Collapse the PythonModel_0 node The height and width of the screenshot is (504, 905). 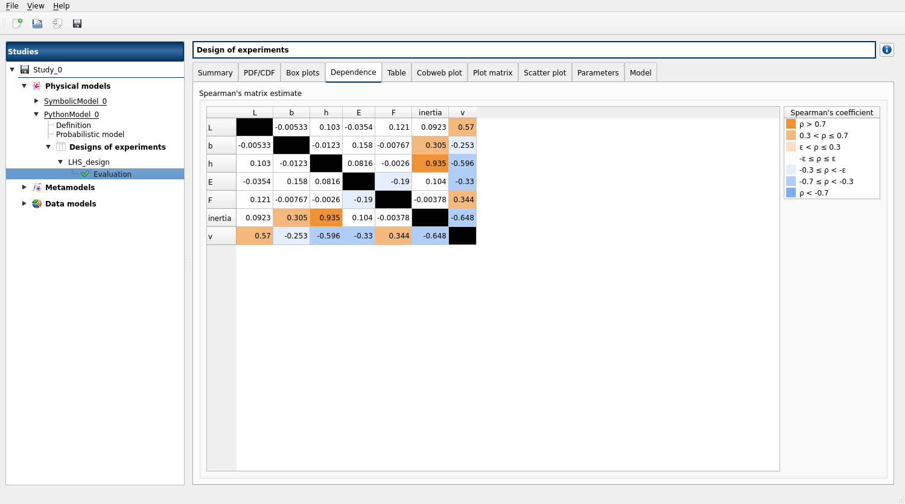36,114
